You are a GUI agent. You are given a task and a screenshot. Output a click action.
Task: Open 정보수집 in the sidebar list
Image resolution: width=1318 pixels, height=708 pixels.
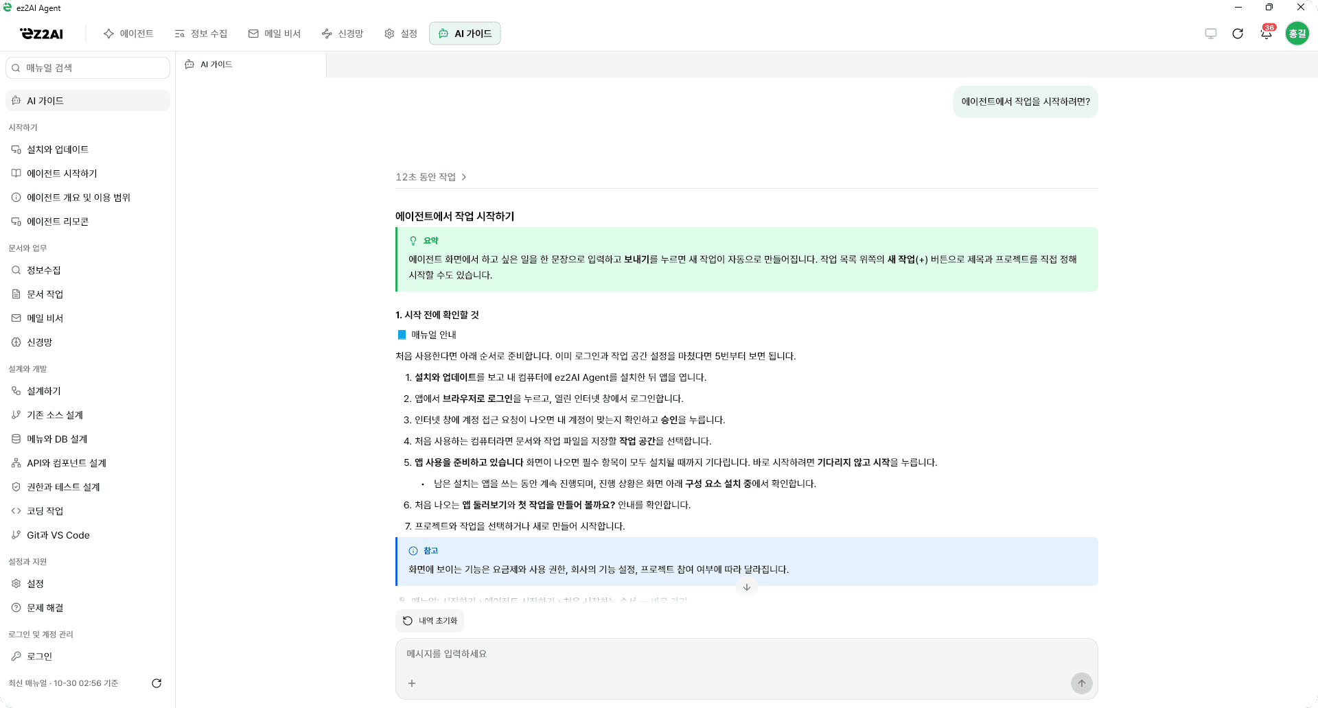[x=88, y=270]
